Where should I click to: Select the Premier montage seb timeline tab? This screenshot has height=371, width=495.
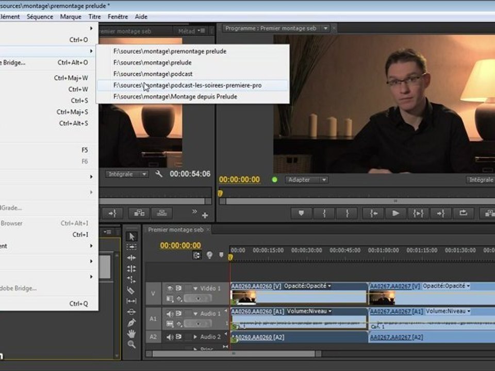tap(176, 230)
